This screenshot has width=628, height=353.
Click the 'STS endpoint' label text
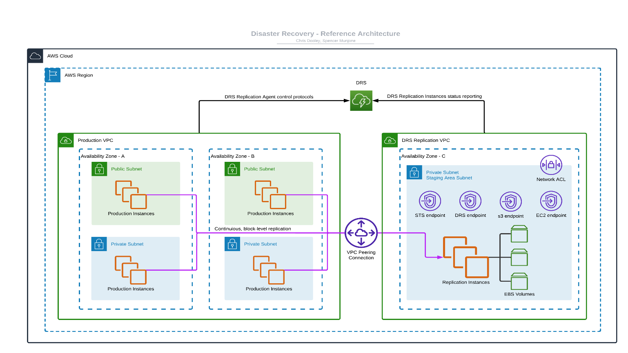point(430,216)
